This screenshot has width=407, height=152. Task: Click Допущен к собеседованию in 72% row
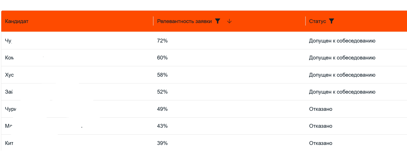point(342,41)
